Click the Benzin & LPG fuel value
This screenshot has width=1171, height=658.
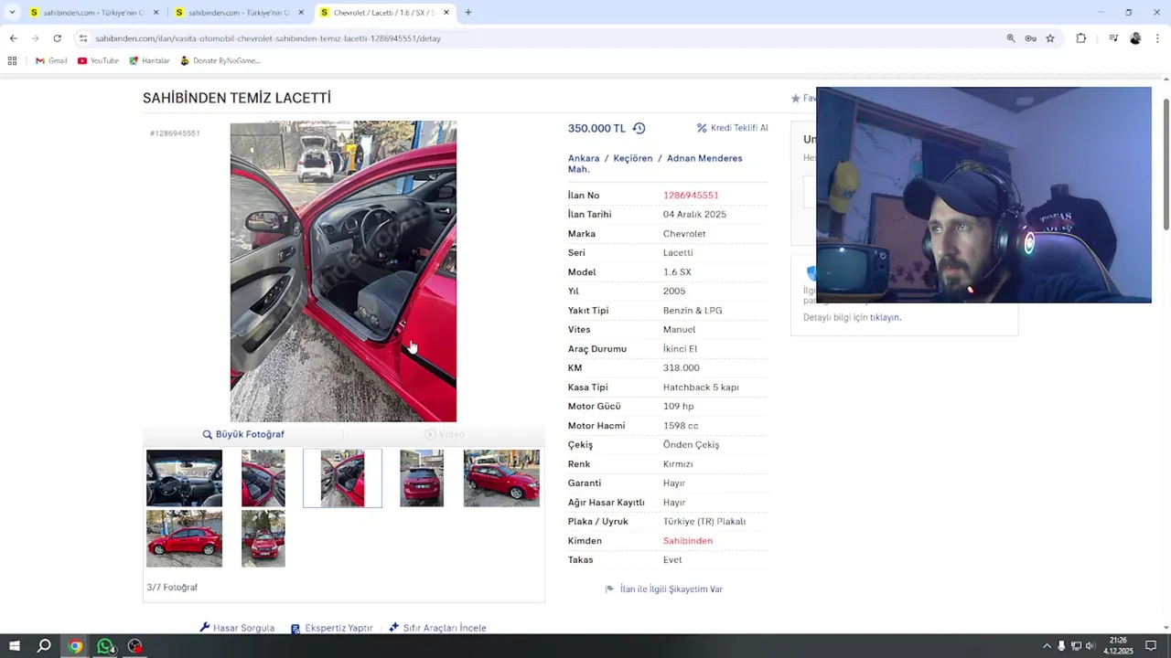click(x=693, y=310)
